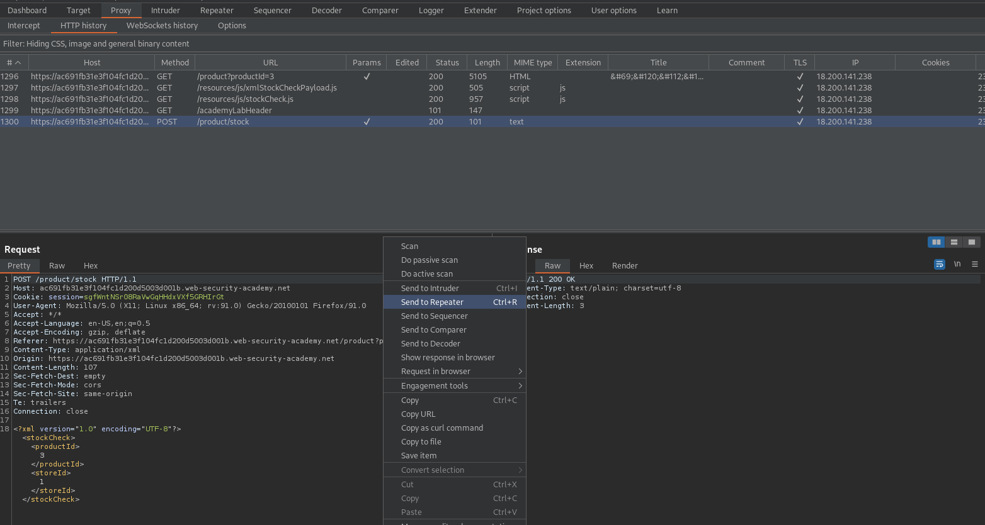
Task: Sort by Length column header
Action: point(487,63)
